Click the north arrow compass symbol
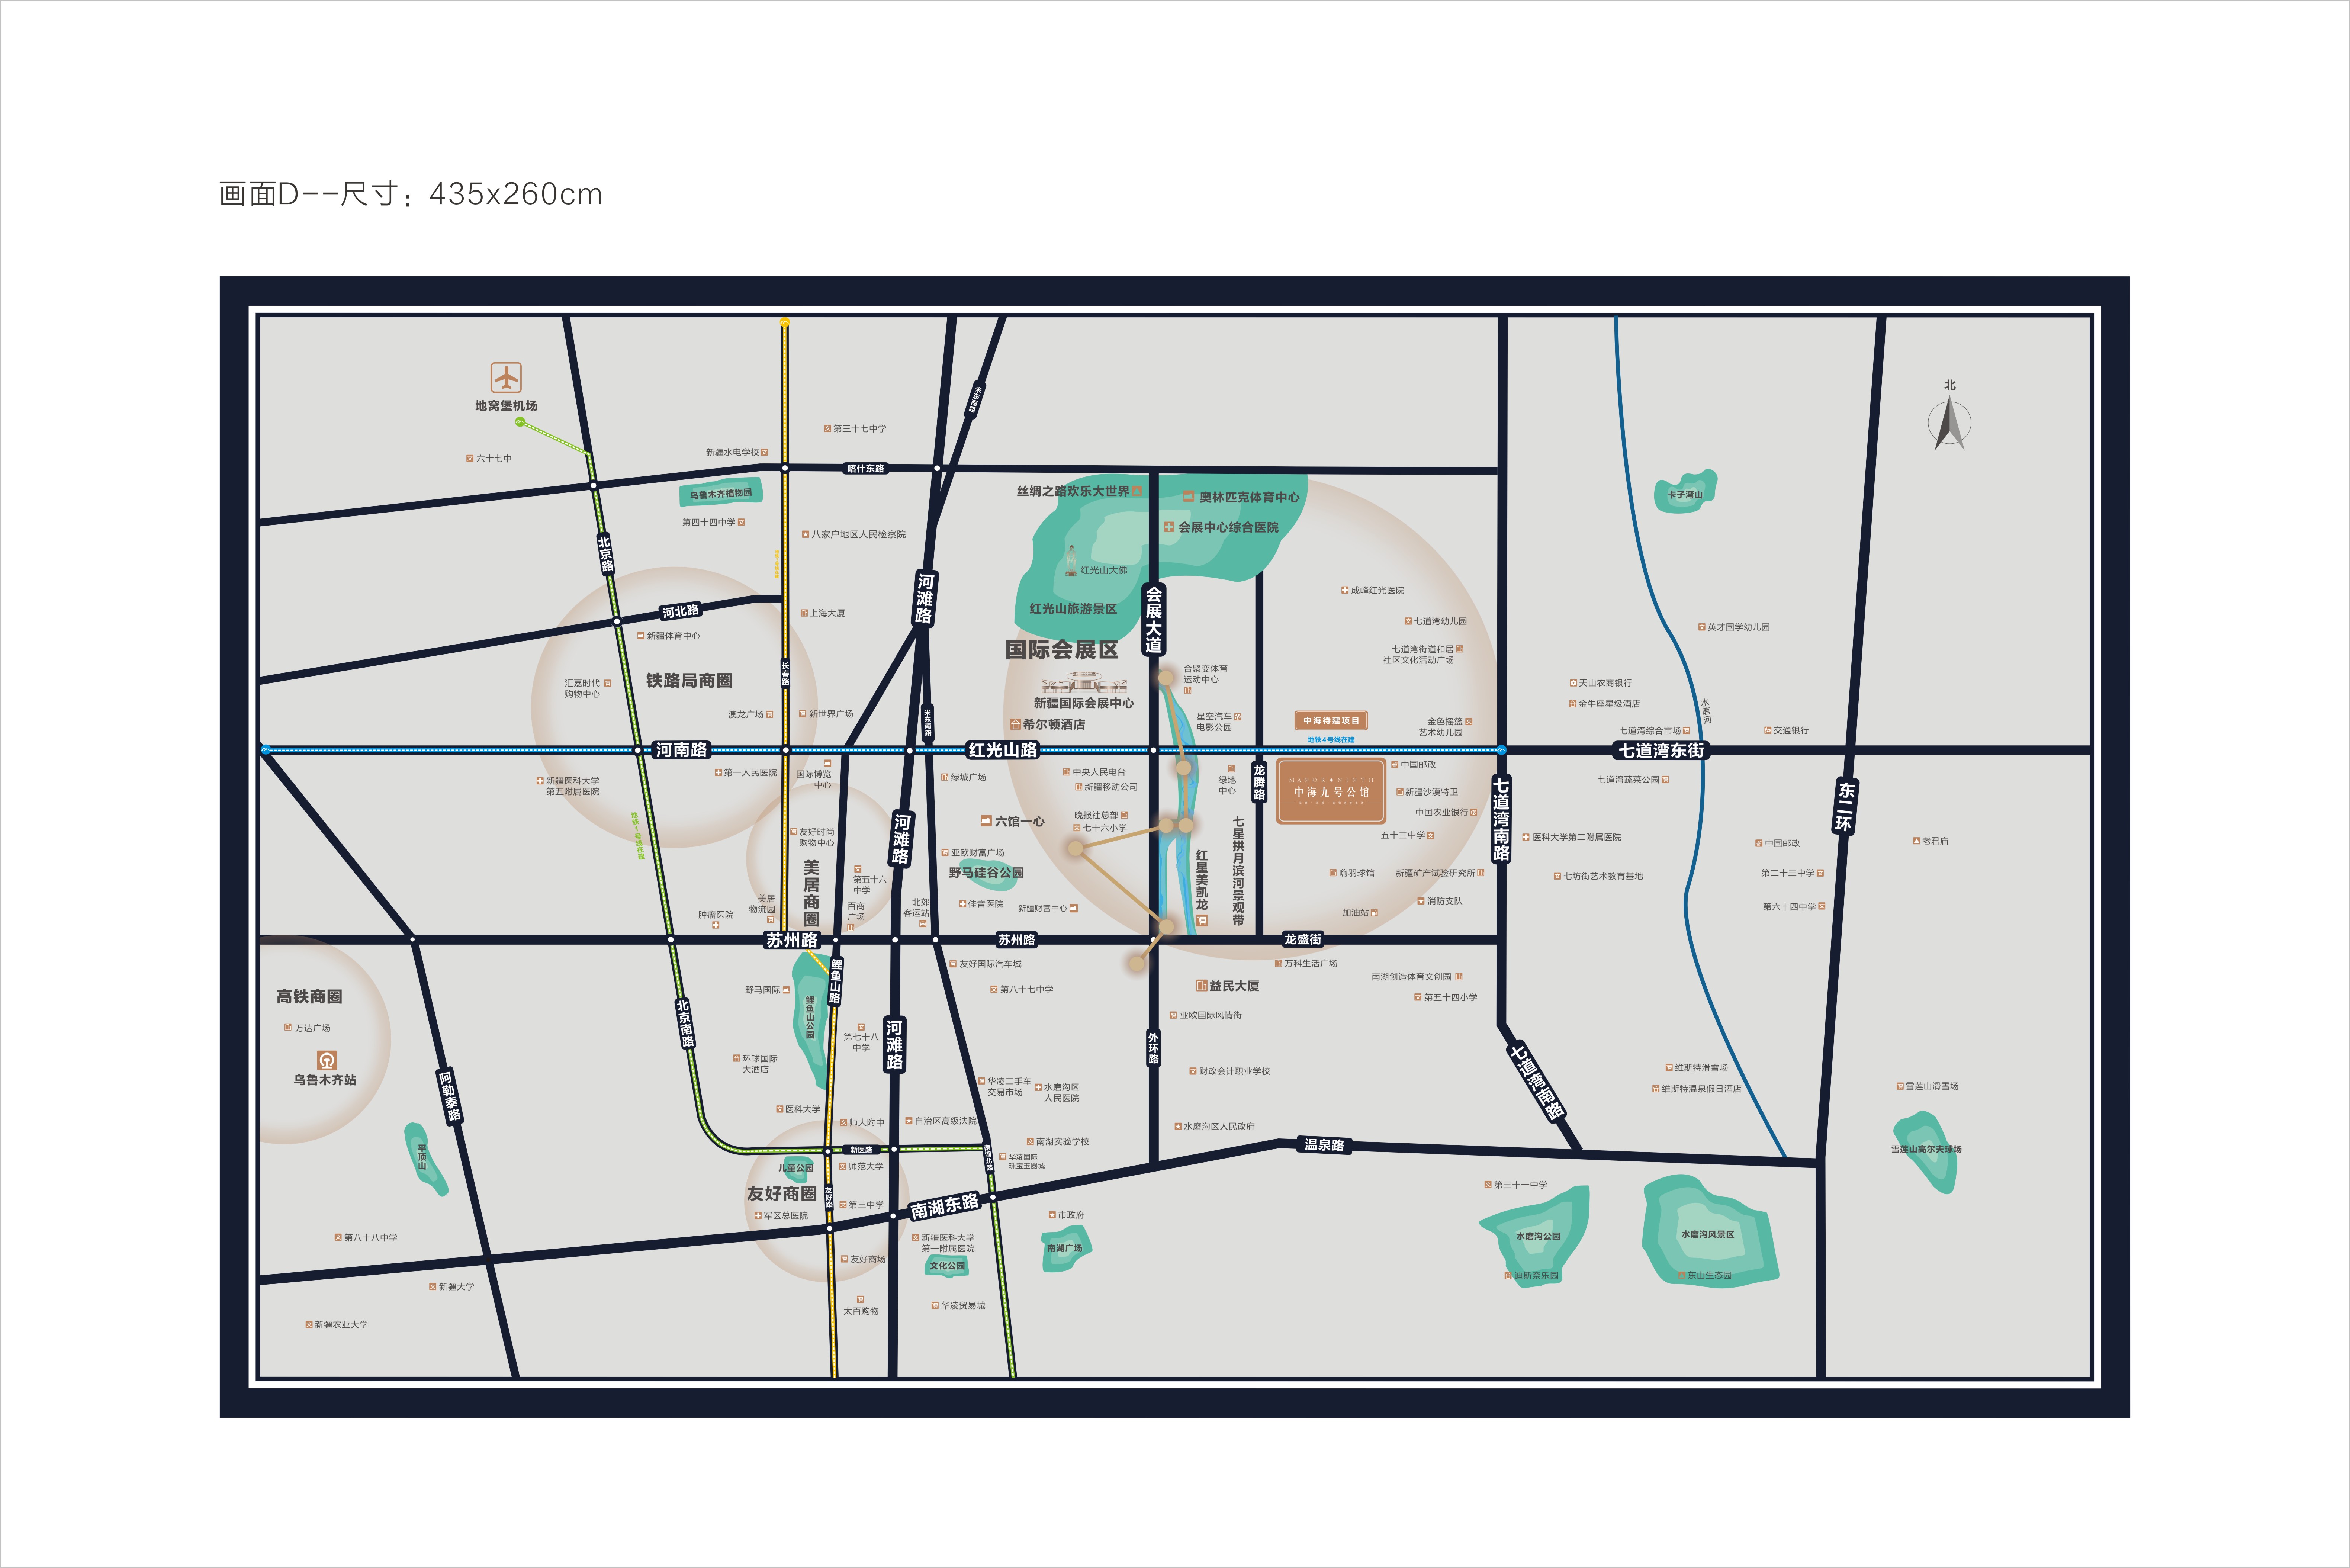The width and height of the screenshot is (2350, 1568). click(1949, 423)
